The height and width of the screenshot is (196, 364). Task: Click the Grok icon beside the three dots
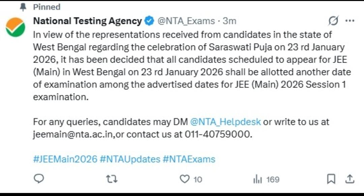point(333,21)
